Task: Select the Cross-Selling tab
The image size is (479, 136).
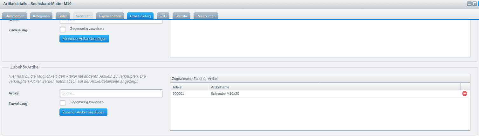Action: tap(140, 16)
